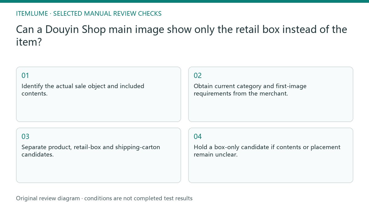Screen dimensions: 369x208
Task: Select text 'Obtain current category and first-image requirements'
Action: (x=250, y=90)
